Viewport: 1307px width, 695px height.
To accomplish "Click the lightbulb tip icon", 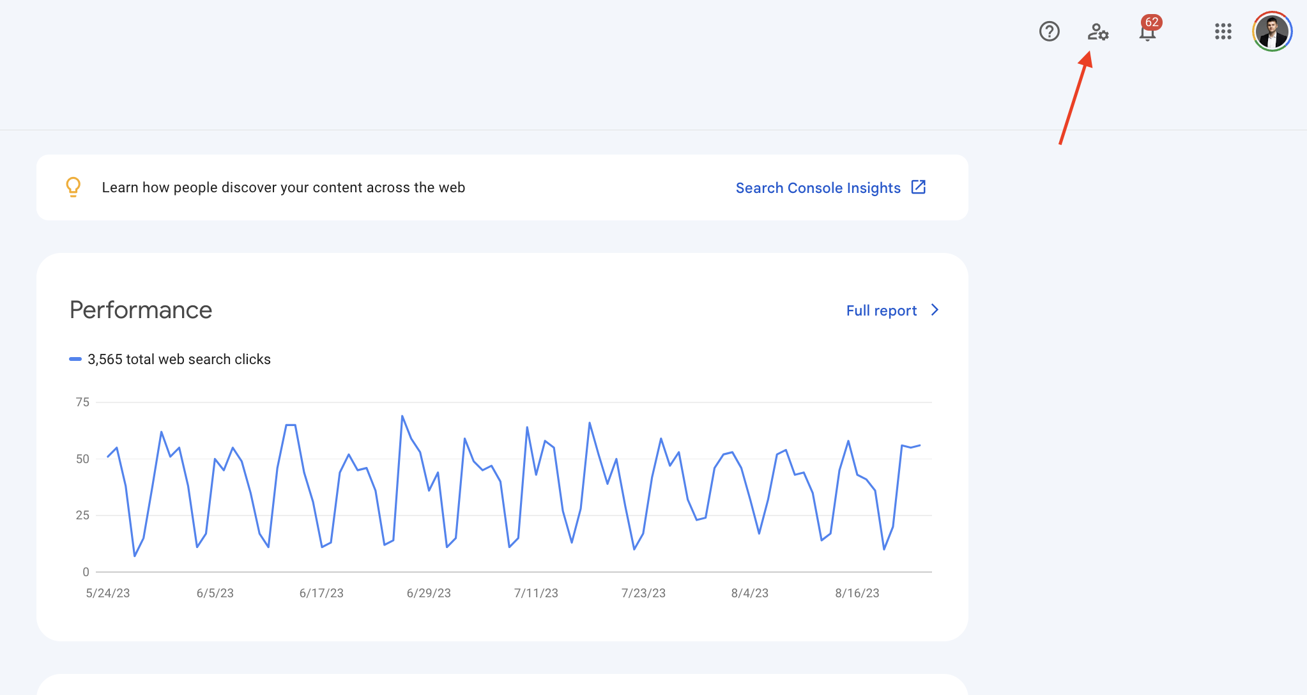I will click(x=73, y=187).
